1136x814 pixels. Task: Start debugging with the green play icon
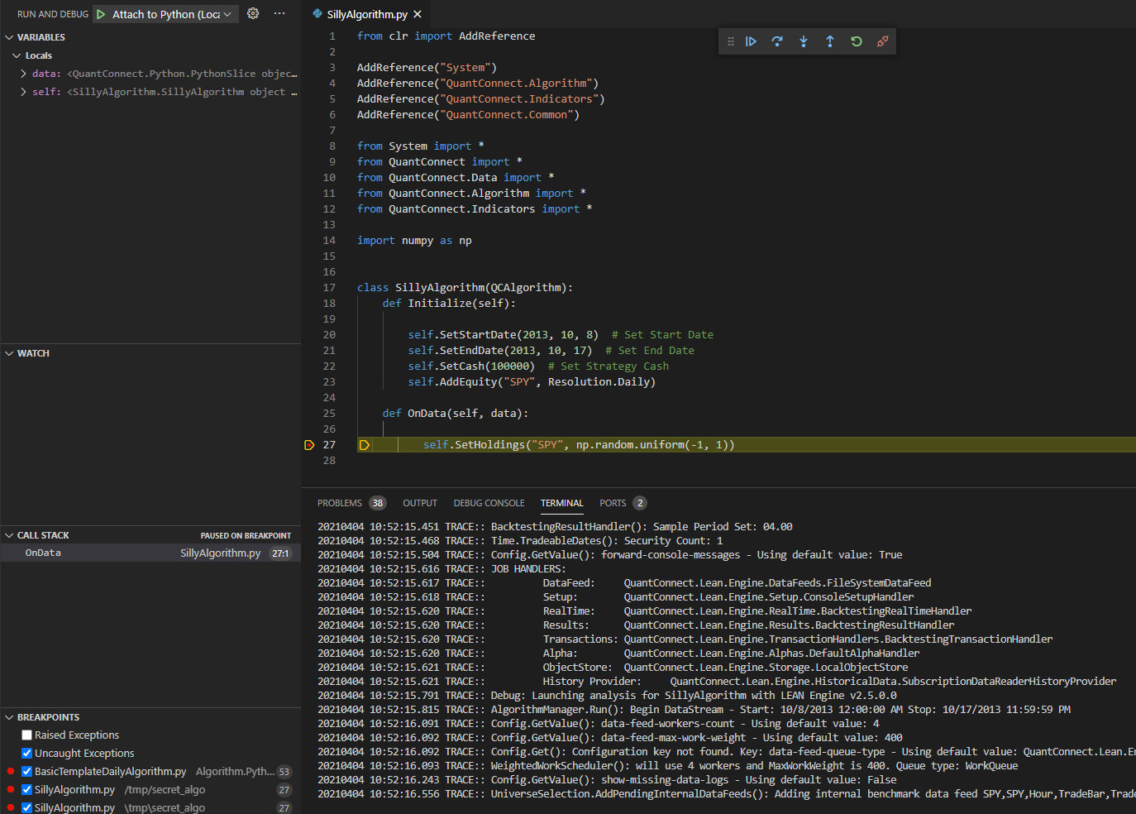coord(101,14)
